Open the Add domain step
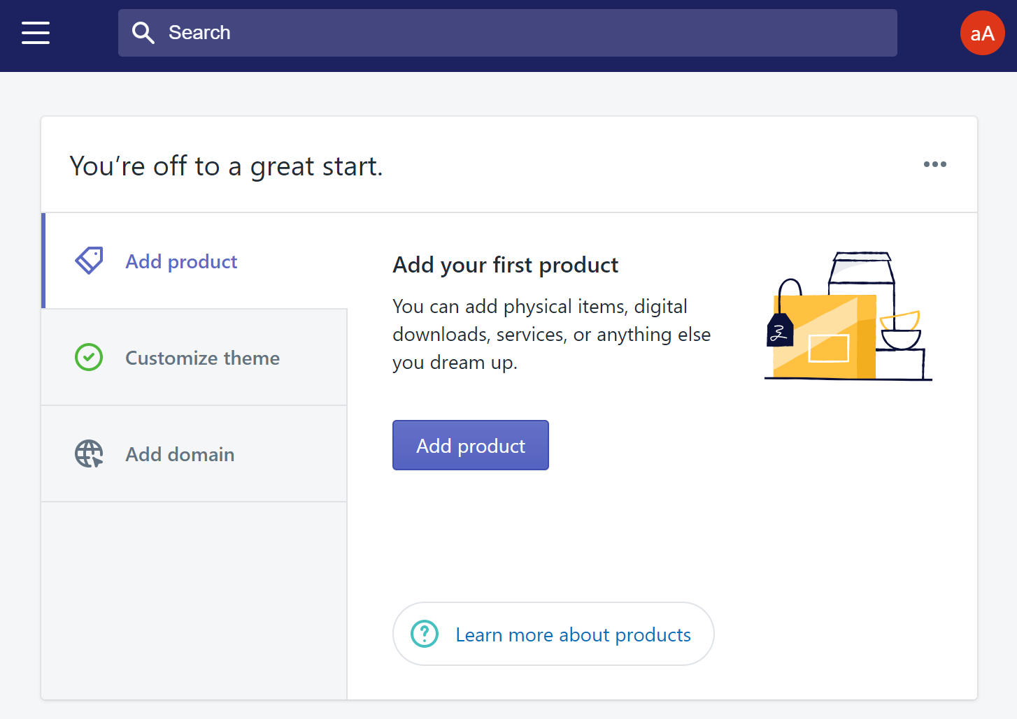 click(x=180, y=454)
